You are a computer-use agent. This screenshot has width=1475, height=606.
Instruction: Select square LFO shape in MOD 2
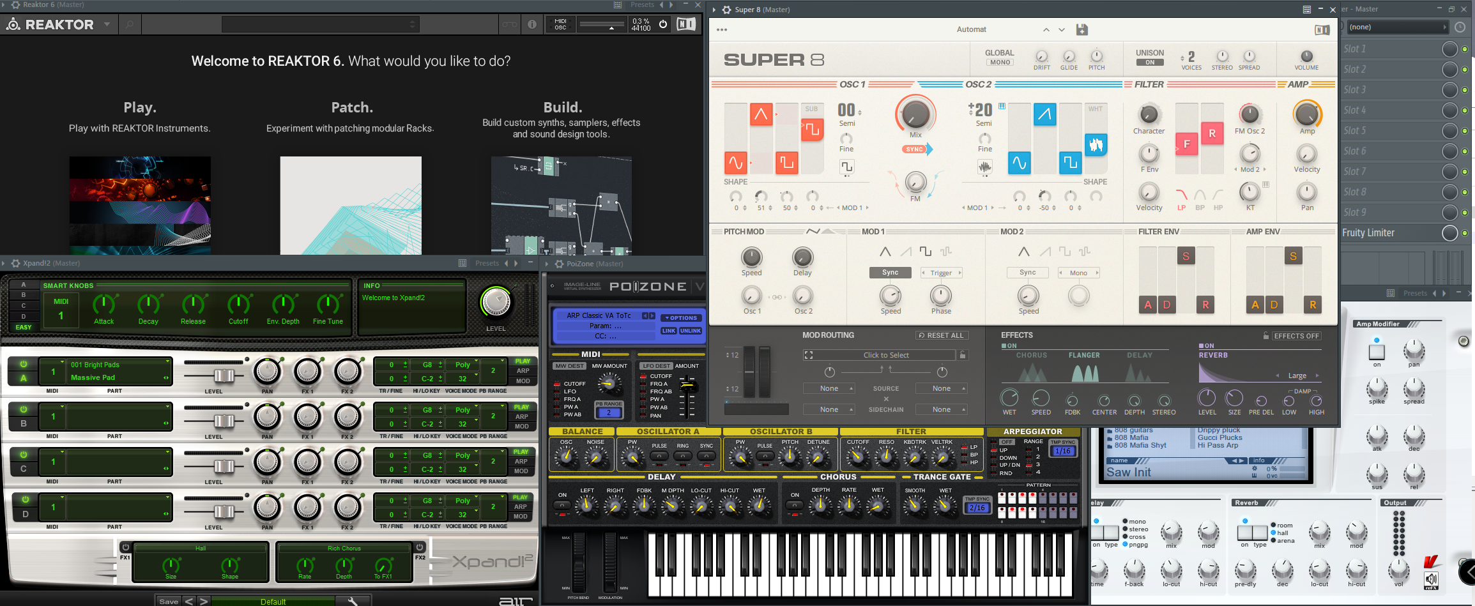(1064, 252)
